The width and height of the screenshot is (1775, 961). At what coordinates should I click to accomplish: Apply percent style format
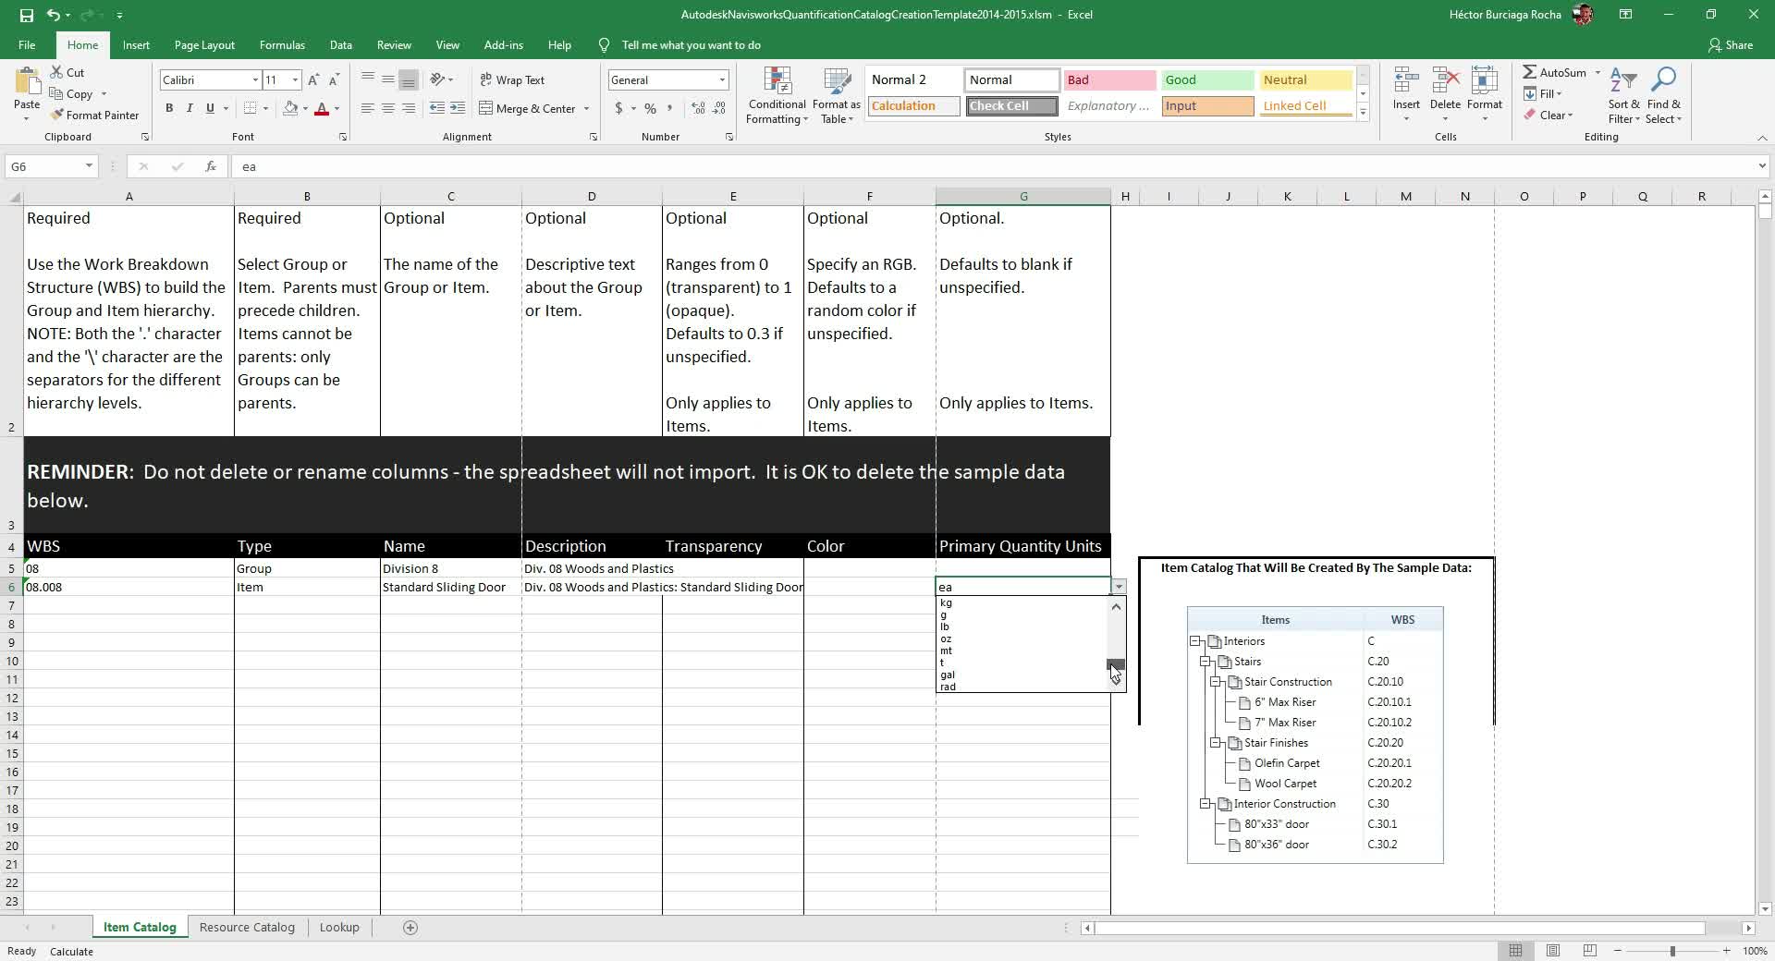pos(651,108)
